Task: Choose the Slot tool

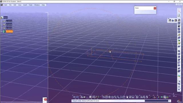Action: (179, 38)
